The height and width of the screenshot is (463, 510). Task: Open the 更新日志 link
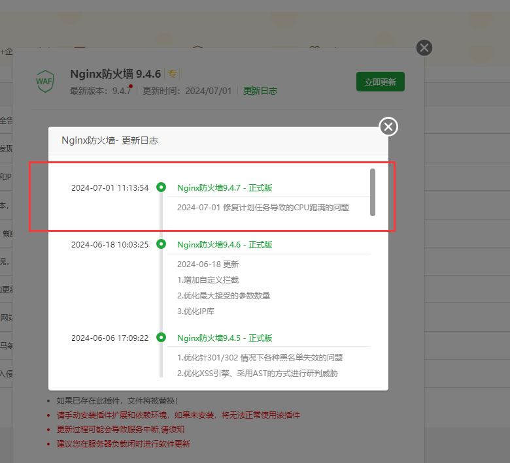260,91
